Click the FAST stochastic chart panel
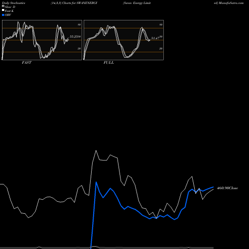249x249 pixels. 42,40
